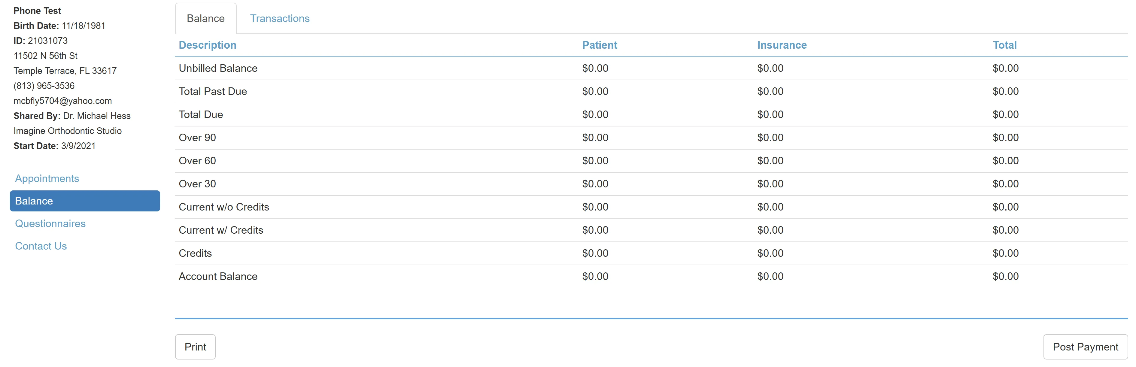
Task: Open Appointments in the sidebar
Action: [47, 179]
